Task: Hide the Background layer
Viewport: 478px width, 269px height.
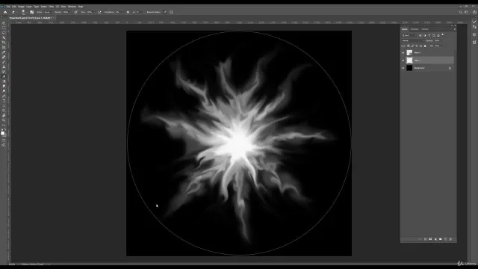Action: click(x=403, y=68)
